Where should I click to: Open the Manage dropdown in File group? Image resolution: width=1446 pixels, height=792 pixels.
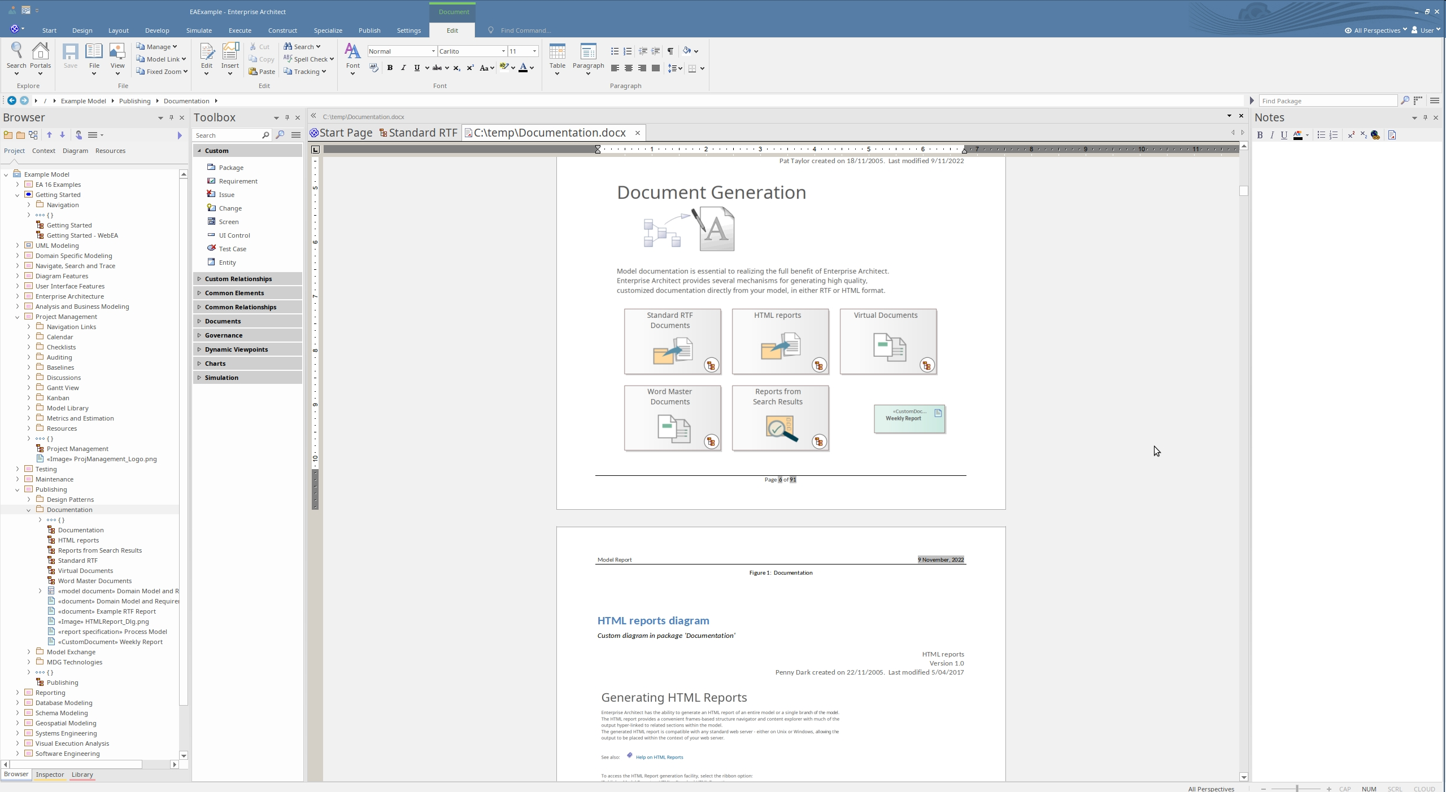click(x=157, y=46)
